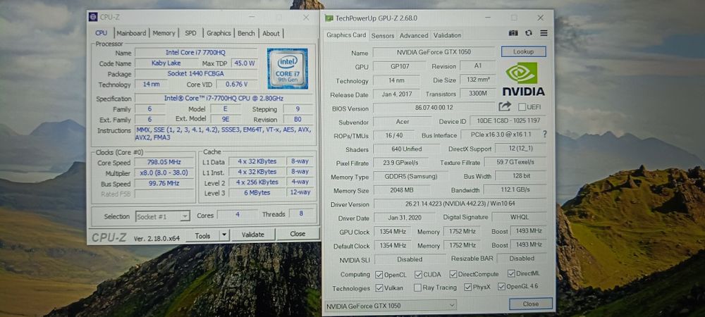Click the Close button in CPU-Z

pyautogui.click(x=298, y=233)
